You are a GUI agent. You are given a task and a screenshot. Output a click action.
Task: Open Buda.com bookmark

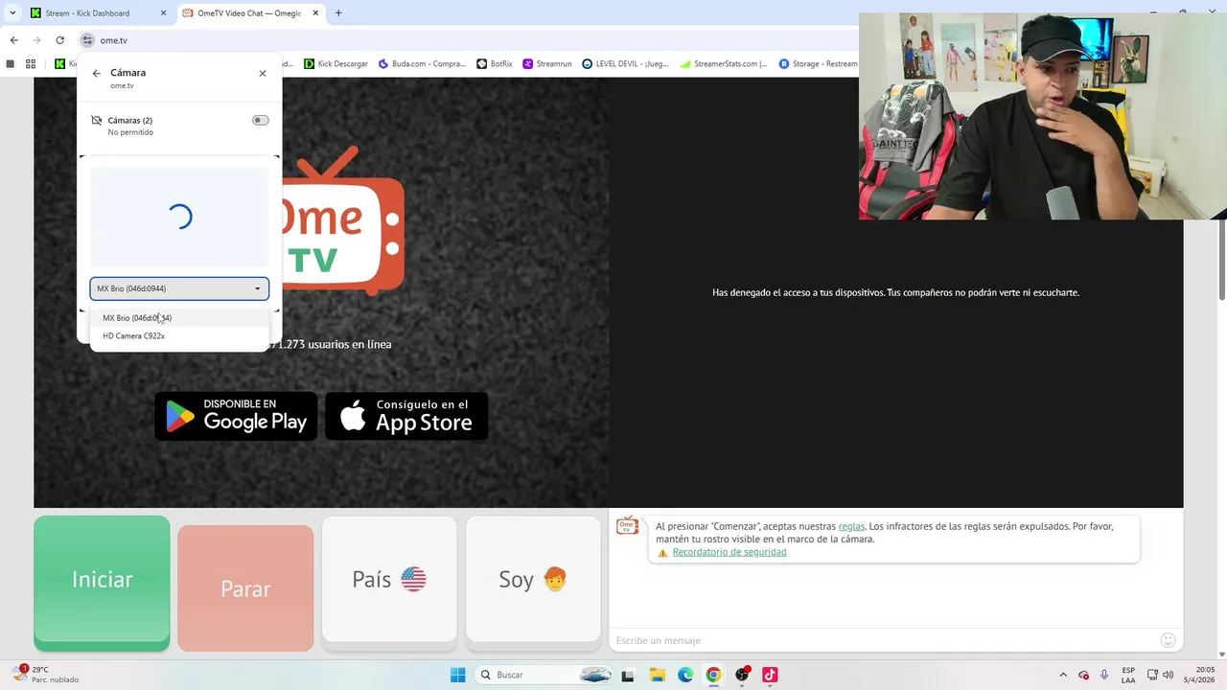point(422,64)
